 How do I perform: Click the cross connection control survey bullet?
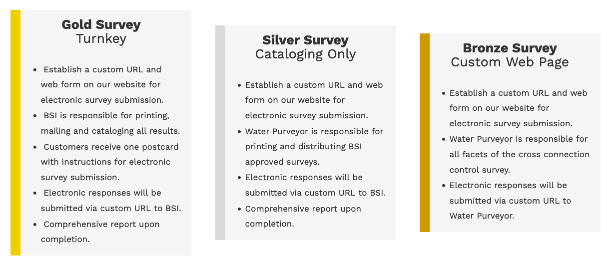519,154
